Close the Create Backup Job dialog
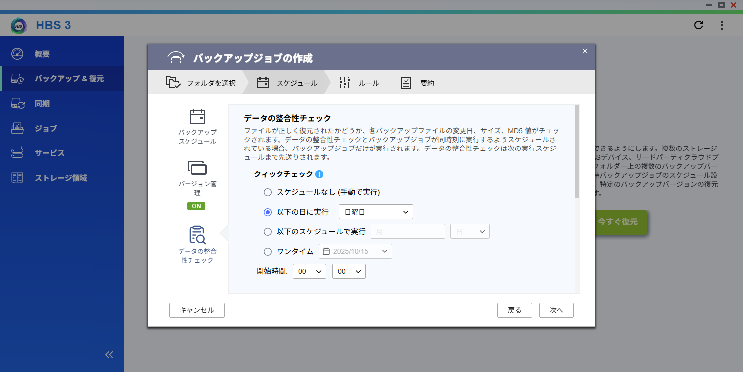The width and height of the screenshot is (743, 372). click(585, 51)
